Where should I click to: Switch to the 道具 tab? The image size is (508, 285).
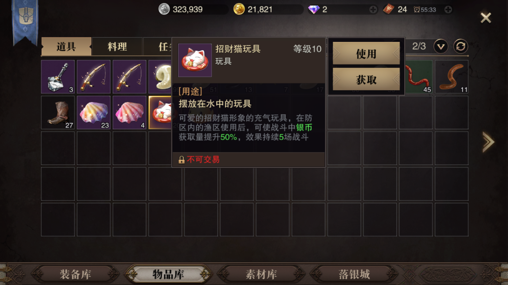[66, 47]
